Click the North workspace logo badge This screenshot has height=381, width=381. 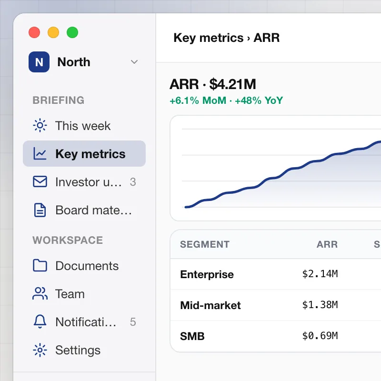click(39, 62)
